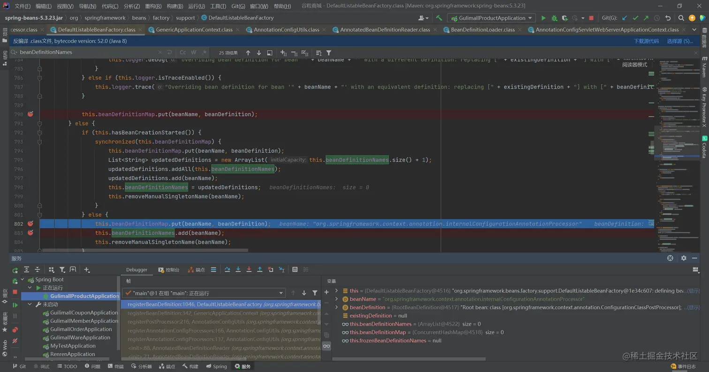Click beans breadcrumb in navigation bar
709x372 pixels.
coord(139,18)
